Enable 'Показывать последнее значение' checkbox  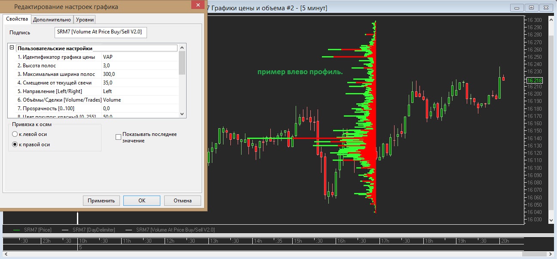pyautogui.click(x=119, y=137)
